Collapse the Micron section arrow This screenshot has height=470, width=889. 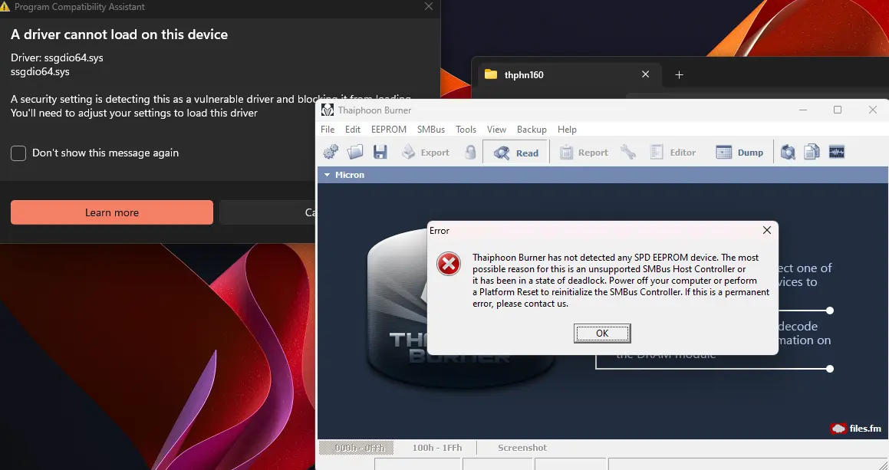click(327, 175)
